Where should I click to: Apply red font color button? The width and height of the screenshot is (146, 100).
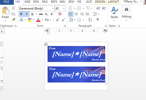click(38, 20)
